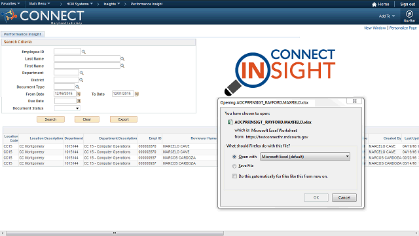This screenshot has height=236, width=419.
Task: Sort by Created By column header
Action: [x=392, y=138]
